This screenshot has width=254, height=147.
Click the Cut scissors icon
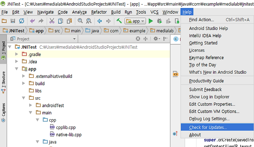52,21
